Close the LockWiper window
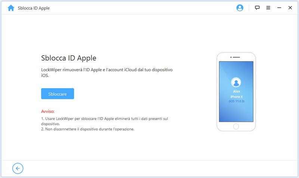The width and height of the screenshot is (299, 178). pos(290,8)
